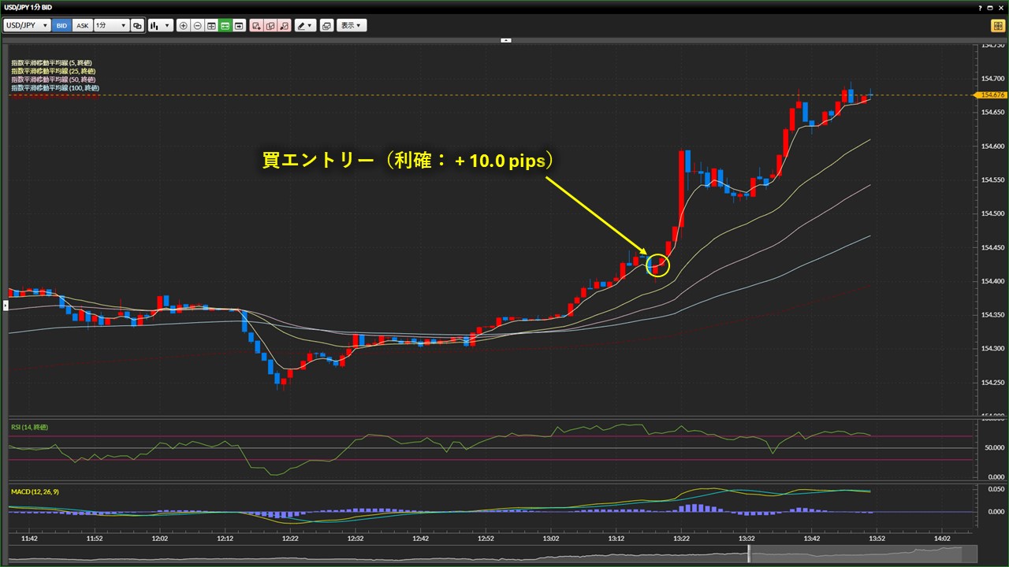This screenshot has height=567, width=1009.
Task: Open the 1分 timeframe dropdown
Action: coord(110,25)
